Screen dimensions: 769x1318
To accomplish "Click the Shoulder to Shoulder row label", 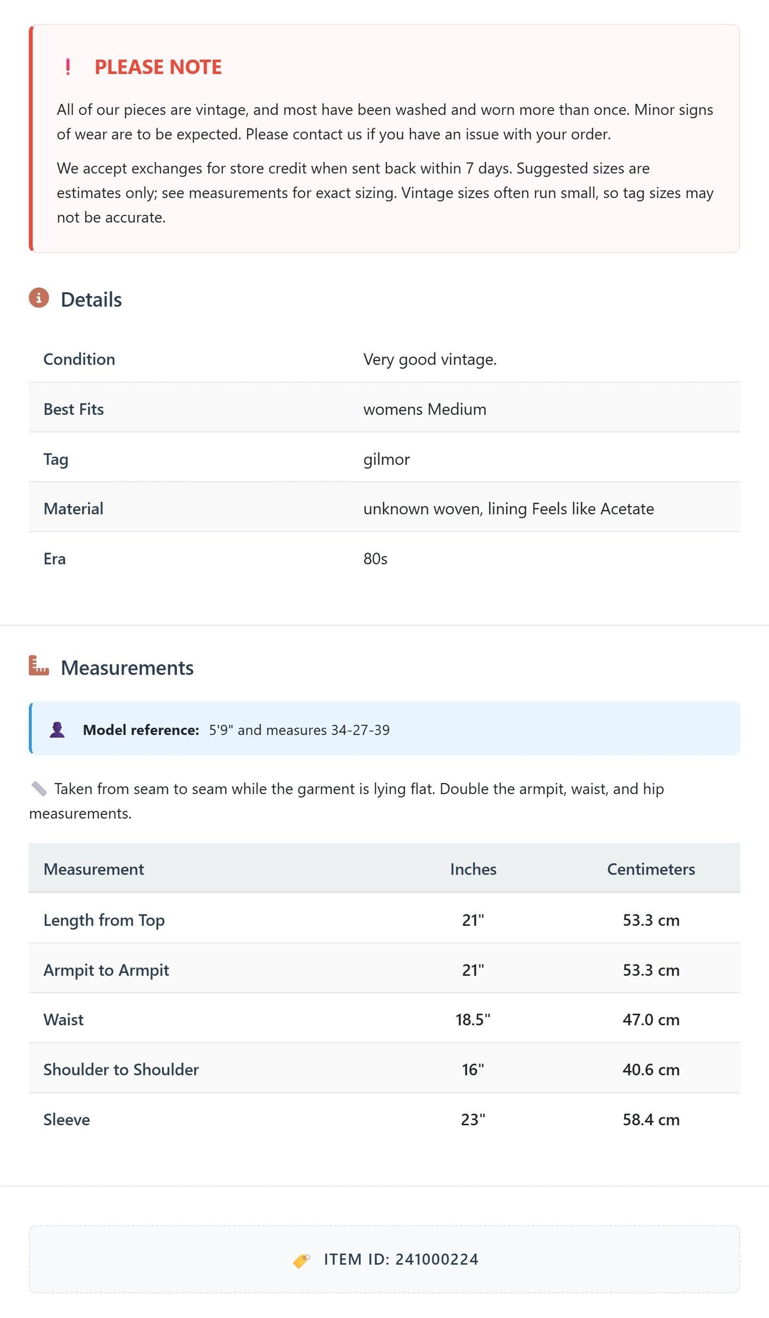I will (x=121, y=1070).
